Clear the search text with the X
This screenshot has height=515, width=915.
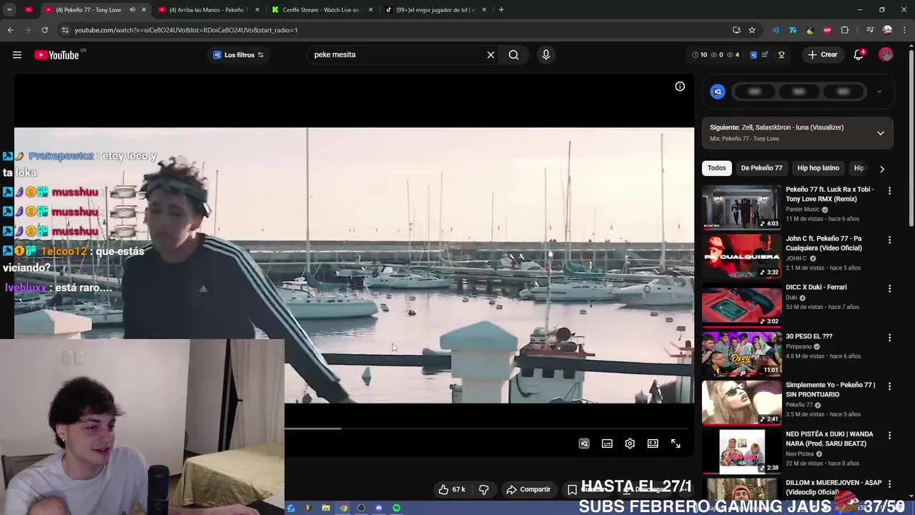coord(490,55)
